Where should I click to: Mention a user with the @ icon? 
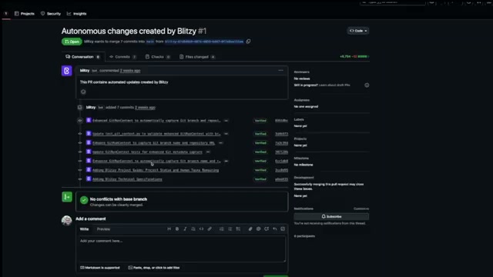click(x=259, y=229)
